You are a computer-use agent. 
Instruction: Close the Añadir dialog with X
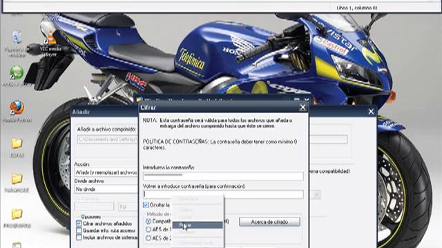pos(371,112)
